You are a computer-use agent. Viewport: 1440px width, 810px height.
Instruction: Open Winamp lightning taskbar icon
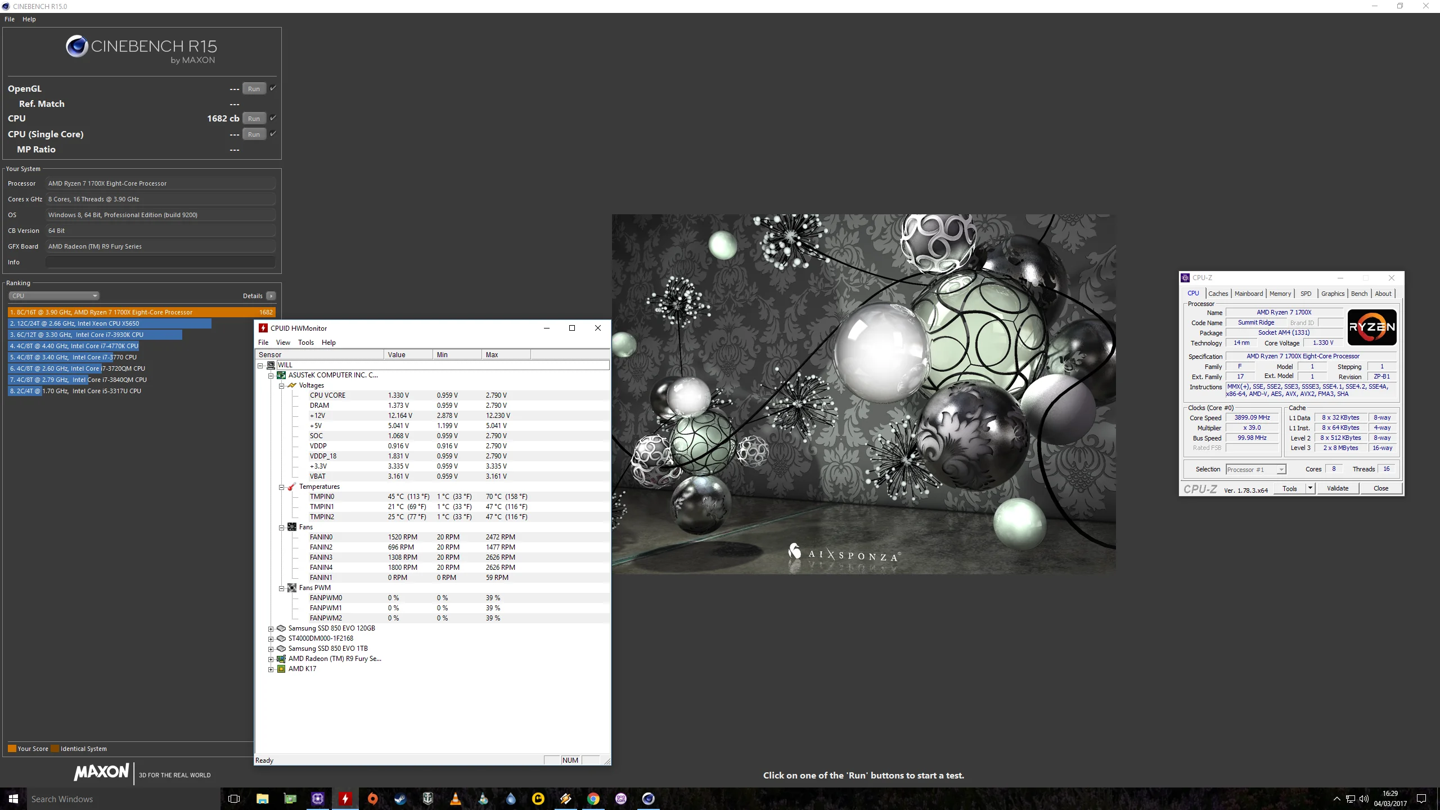[x=566, y=799]
